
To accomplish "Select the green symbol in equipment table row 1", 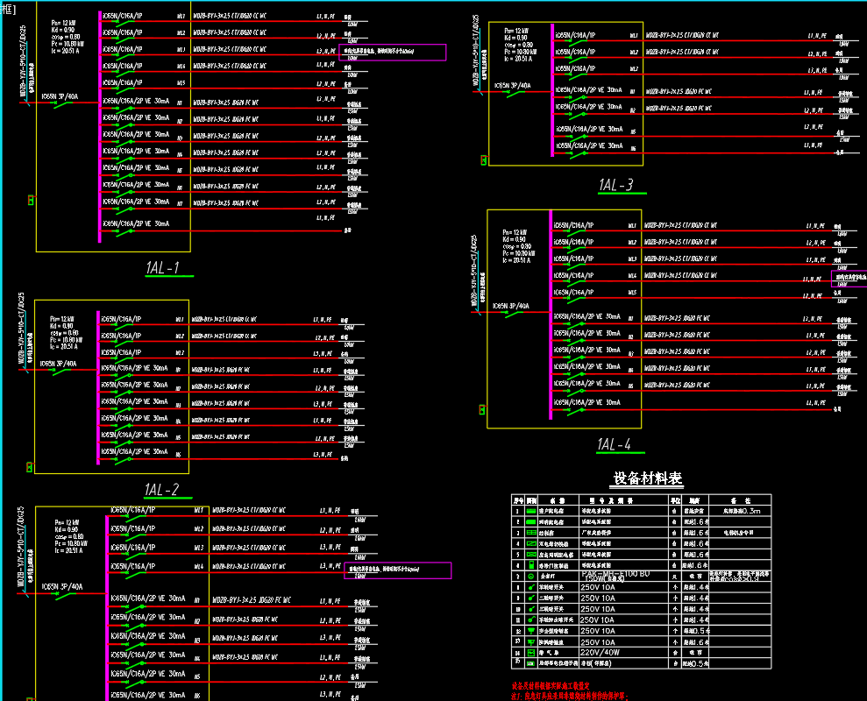I will 531,510.
